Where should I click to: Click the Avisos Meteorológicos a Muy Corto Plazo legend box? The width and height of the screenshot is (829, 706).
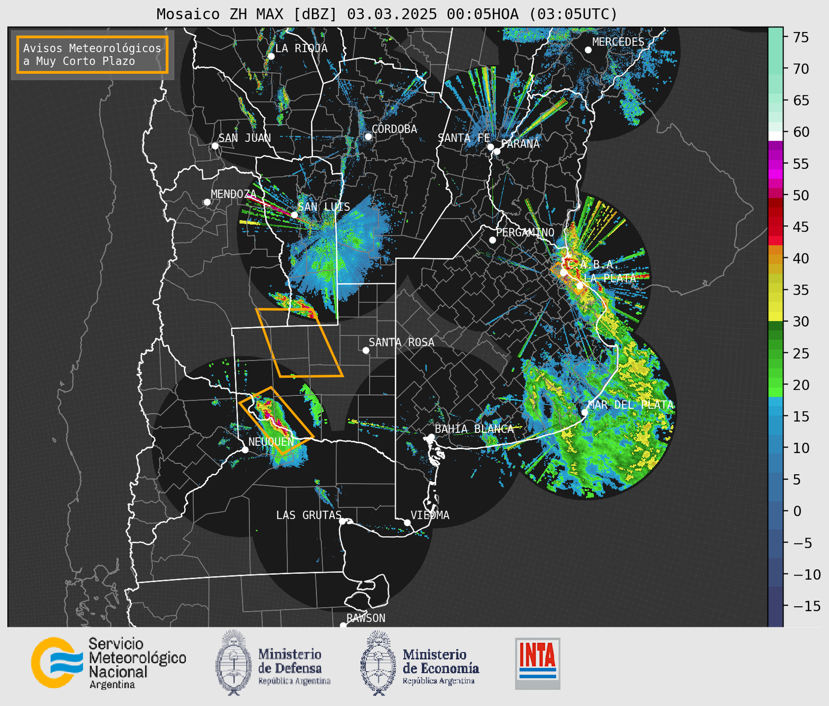92,54
